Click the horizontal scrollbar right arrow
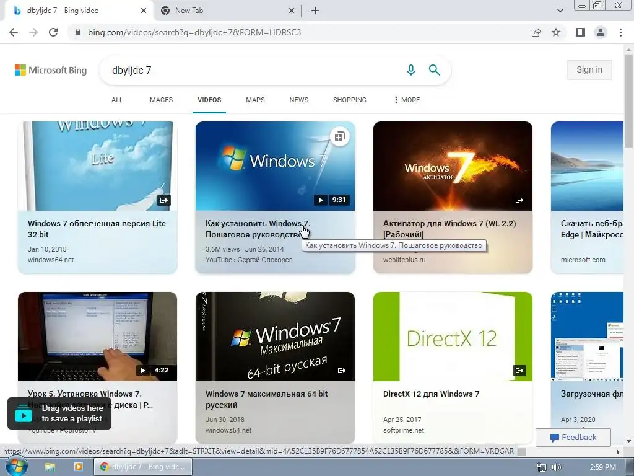The width and height of the screenshot is (634, 476). click(619, 452)
